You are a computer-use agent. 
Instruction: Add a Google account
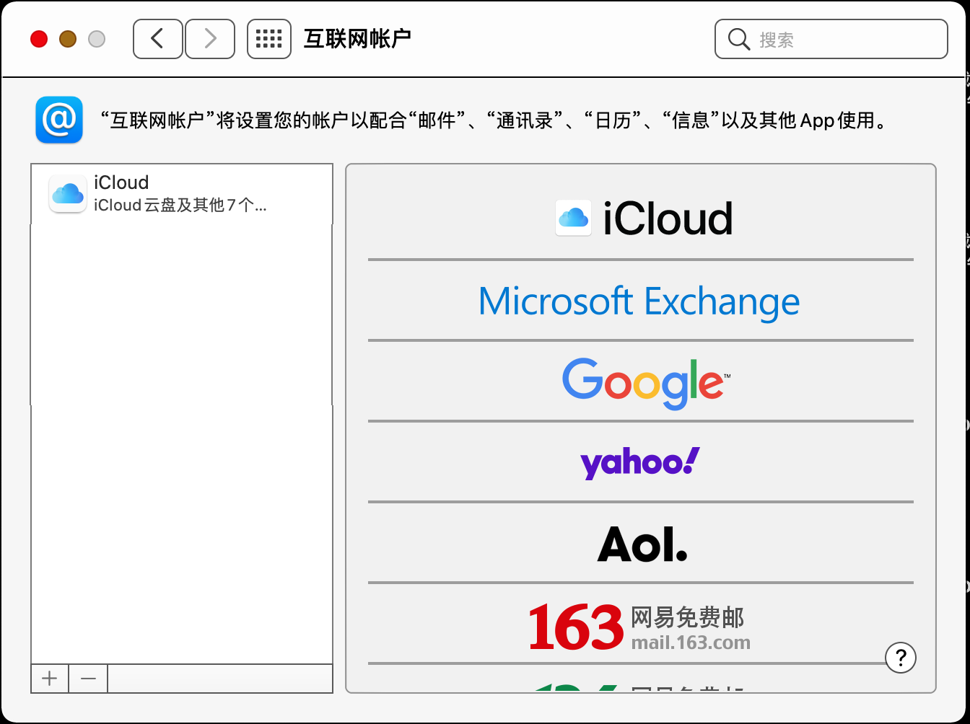641,381
